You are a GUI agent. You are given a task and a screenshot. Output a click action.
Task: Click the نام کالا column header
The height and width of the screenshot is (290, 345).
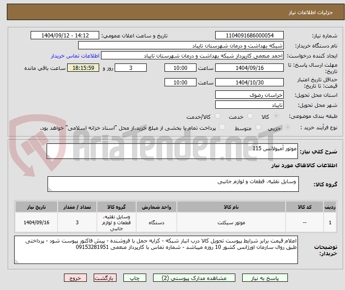(231, 207)
